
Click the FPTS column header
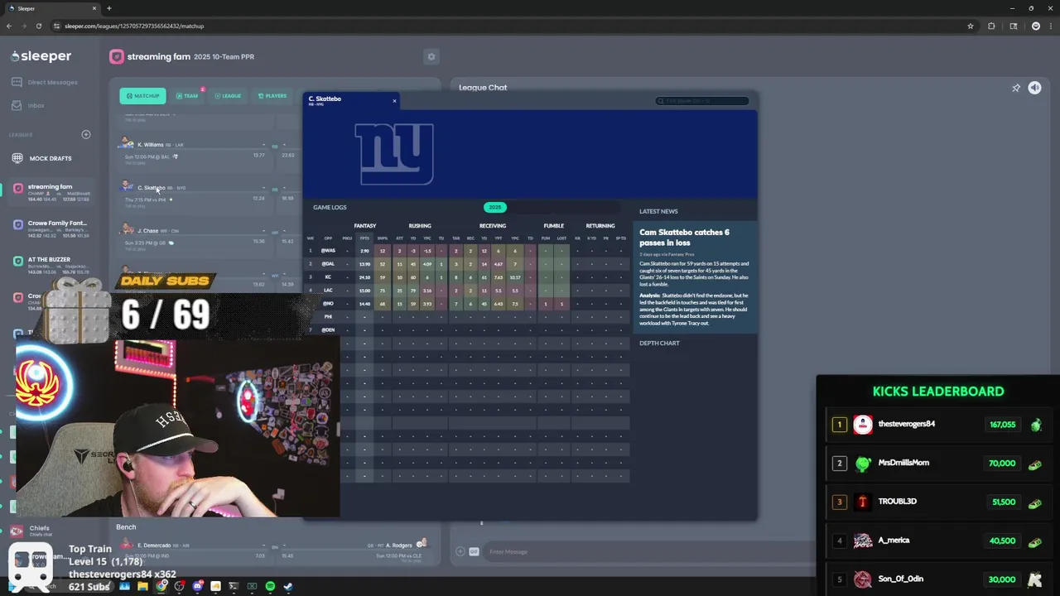[364, 238]
